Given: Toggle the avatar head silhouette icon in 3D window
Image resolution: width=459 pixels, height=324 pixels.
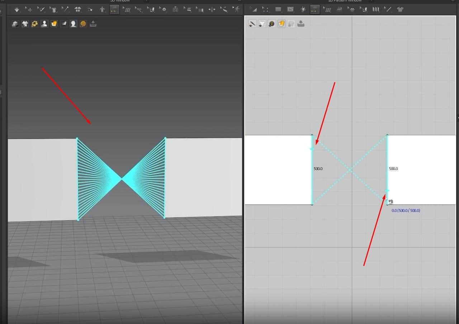Looking at the screenshot, I should click(74, 24).
